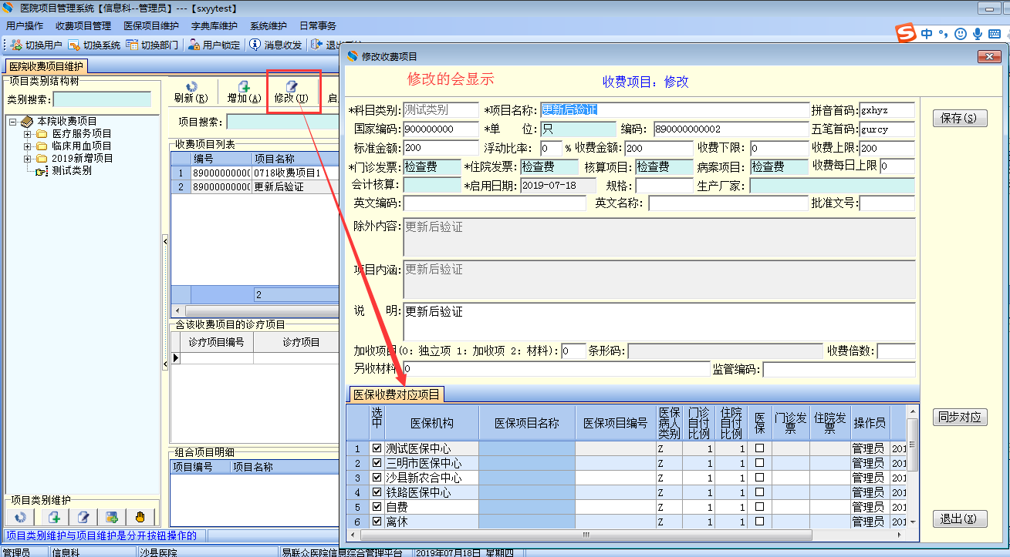The image size is (1010, 557).
Task: Click refresh icon under 项目类别维护
Action: [21, 517]
